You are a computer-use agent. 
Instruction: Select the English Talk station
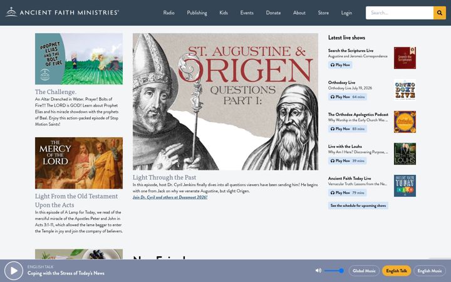tap(397, 271)
